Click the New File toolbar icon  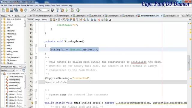pyautogui.click(x=3, y=10)
